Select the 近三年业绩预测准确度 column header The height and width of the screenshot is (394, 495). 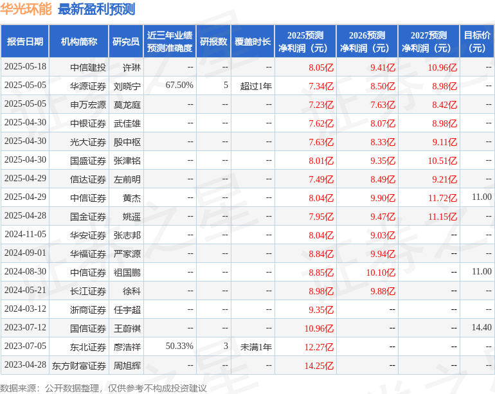[x=170, y=41]
